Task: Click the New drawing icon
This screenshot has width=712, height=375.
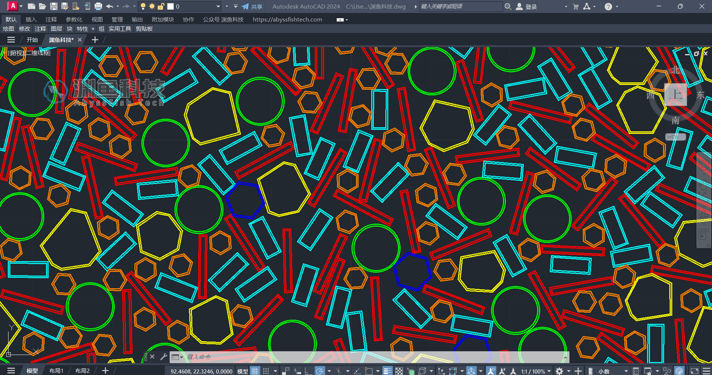Action: (31, 6)
